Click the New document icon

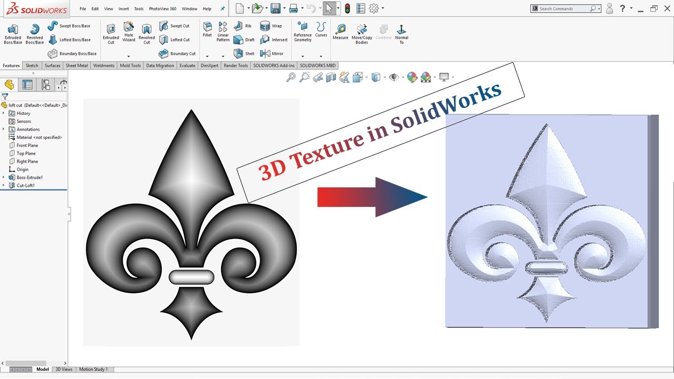[240, 8]
